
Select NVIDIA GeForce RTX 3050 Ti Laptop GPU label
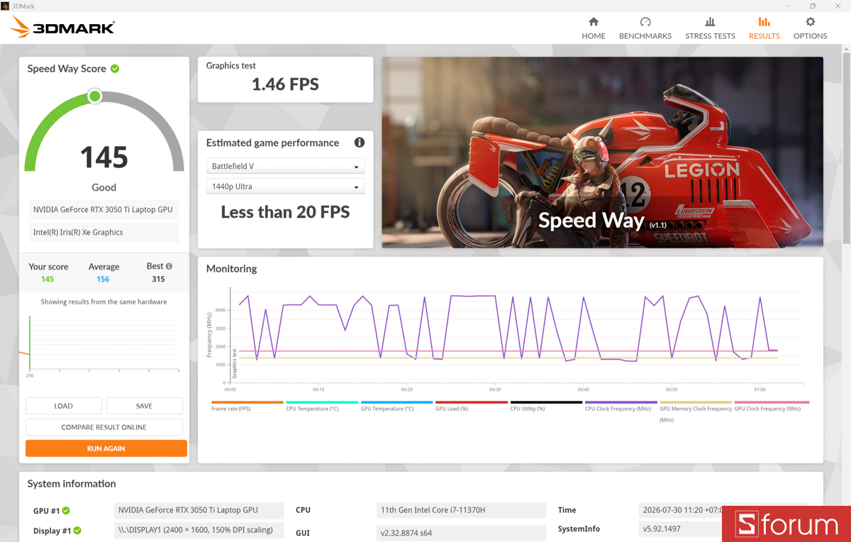(104, 209)
